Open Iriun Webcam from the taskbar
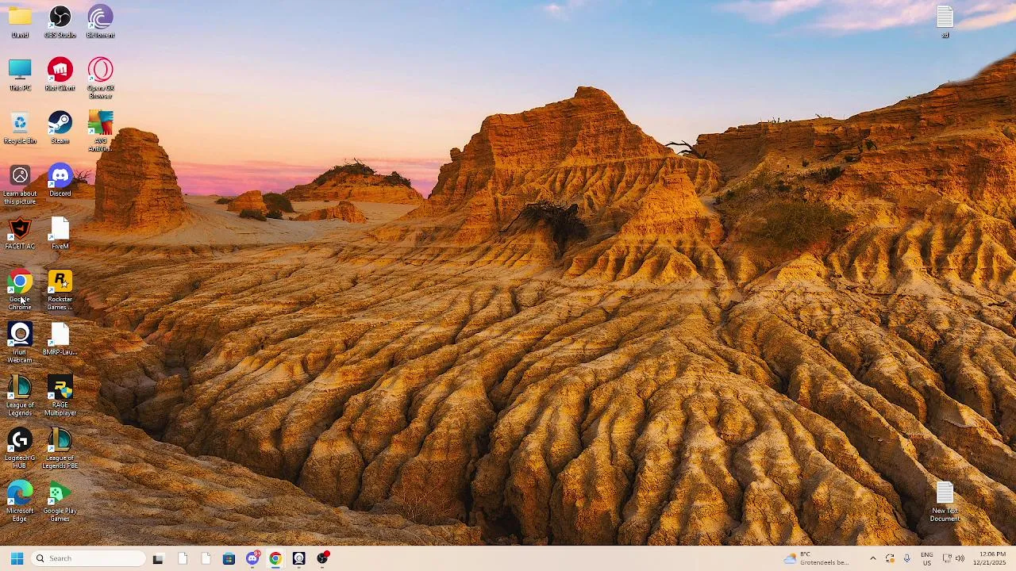This screenshot has height=571, width=1016. [298, 558]
